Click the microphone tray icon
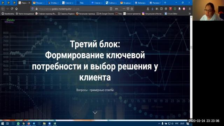This screenshot has height=126, width=224. tap(162, 124)
